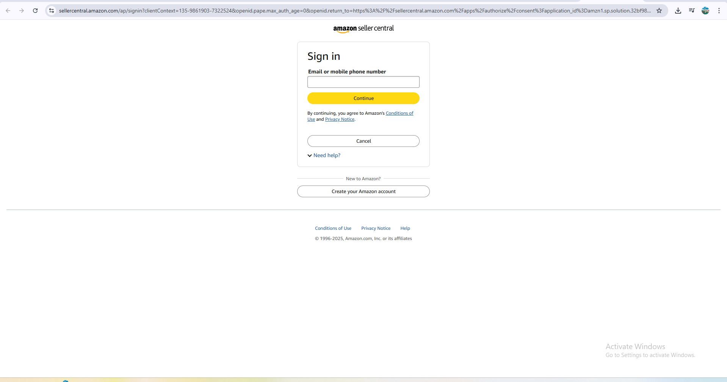Viewport: 727px width, 382px height.
Task: Open the Downloads icon in the toolbar
Action: click(678, 11)
